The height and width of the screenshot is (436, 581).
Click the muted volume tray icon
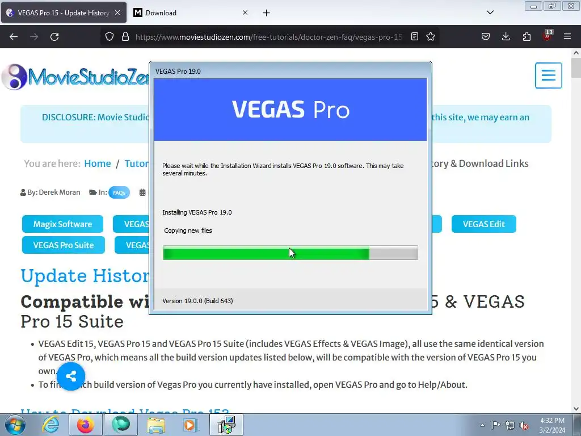click(x=524, y=425)
